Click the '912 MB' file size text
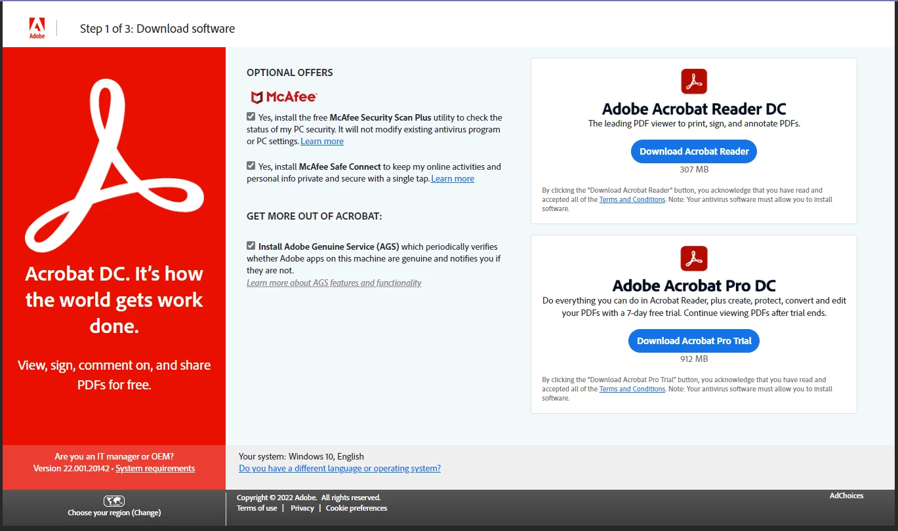 tap(694, 359)
